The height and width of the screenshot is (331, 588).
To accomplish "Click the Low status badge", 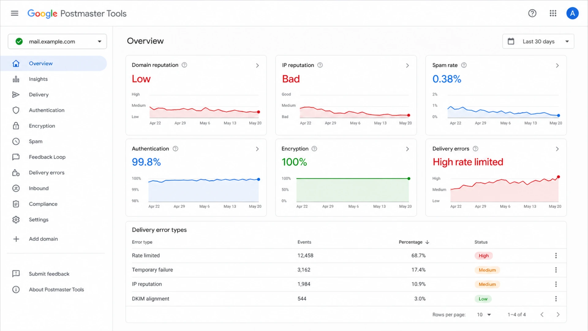I will coord(483,299).
